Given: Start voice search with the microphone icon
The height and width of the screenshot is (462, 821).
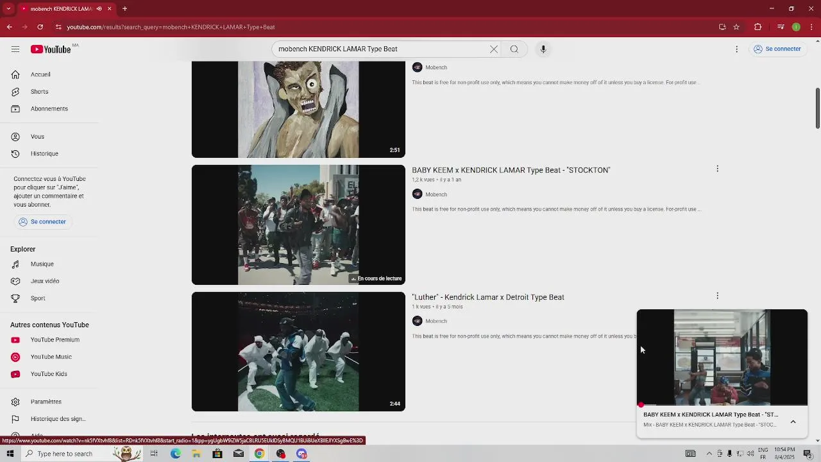Looking at the screenshot, I should (x=543, y=49).
